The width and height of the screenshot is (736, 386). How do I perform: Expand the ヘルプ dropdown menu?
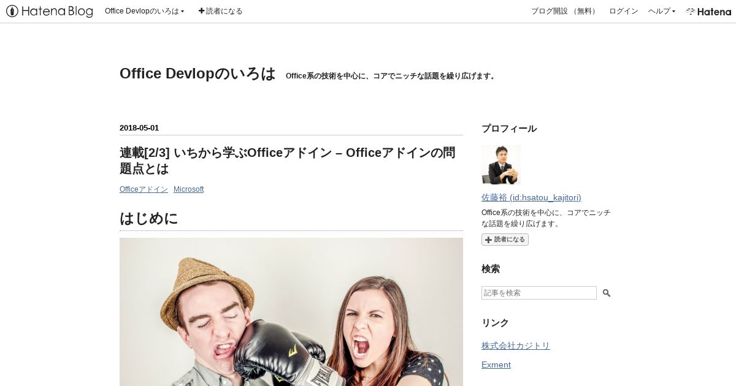pyautogui.click(x=662, y=11)
